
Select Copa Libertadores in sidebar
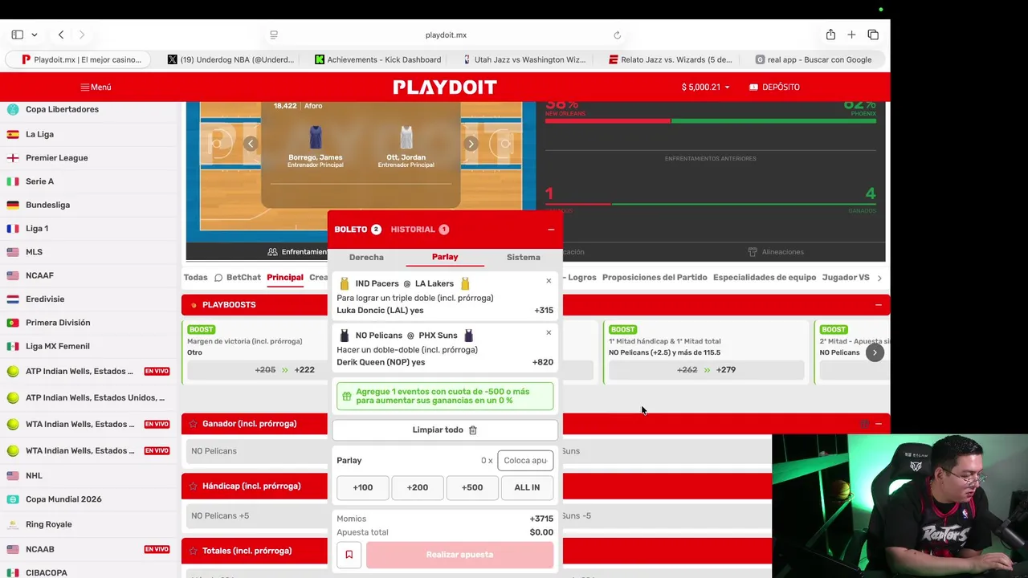coord(62,109)
